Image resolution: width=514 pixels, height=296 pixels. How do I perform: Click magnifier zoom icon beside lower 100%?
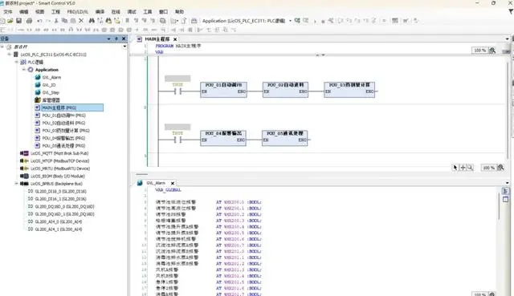point(500,168)
